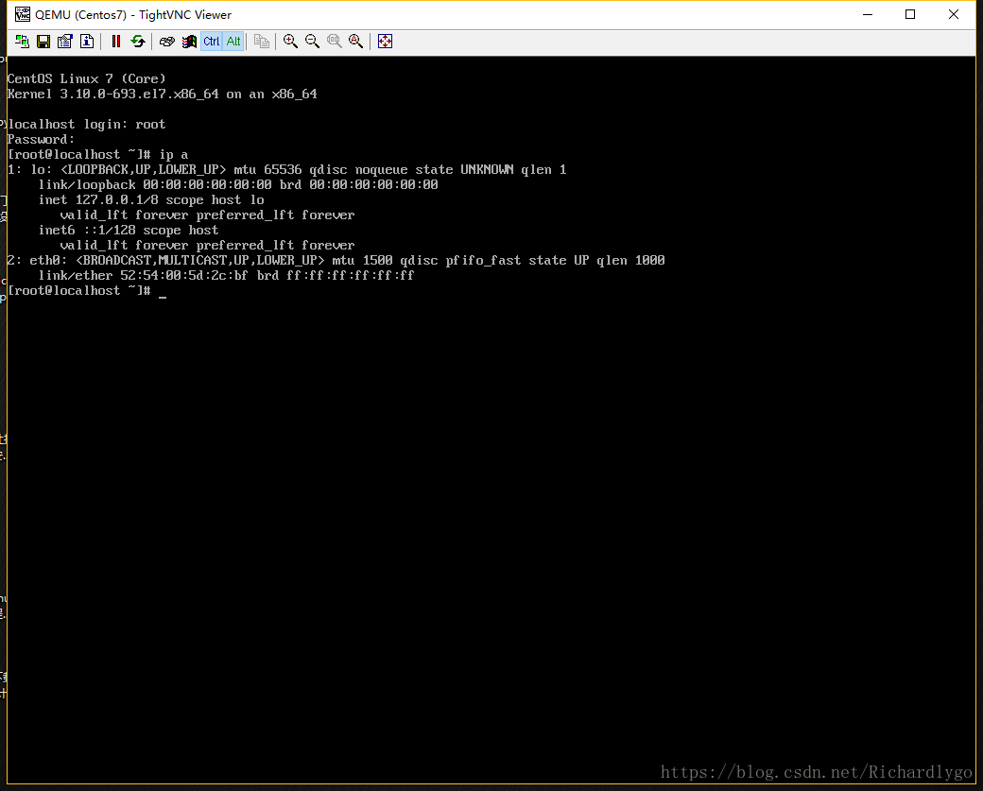
Task: Click the MAC address 52:54:00:5d:2c:bf text
Action: [184, 275]
